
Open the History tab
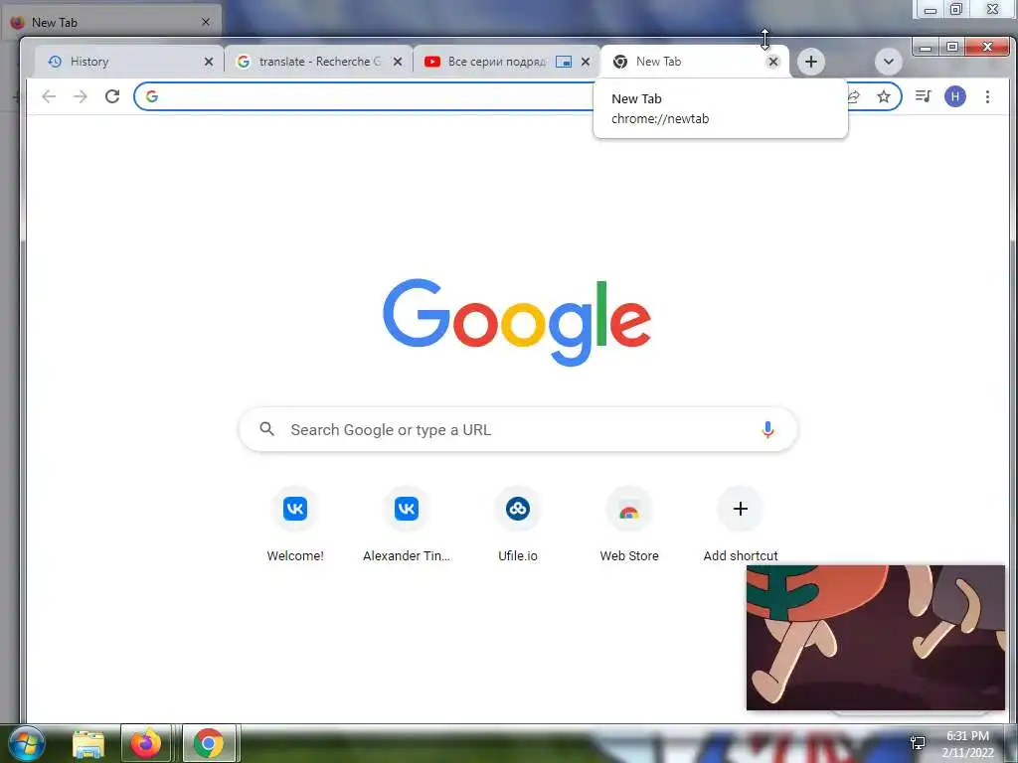tap(126, 62)
